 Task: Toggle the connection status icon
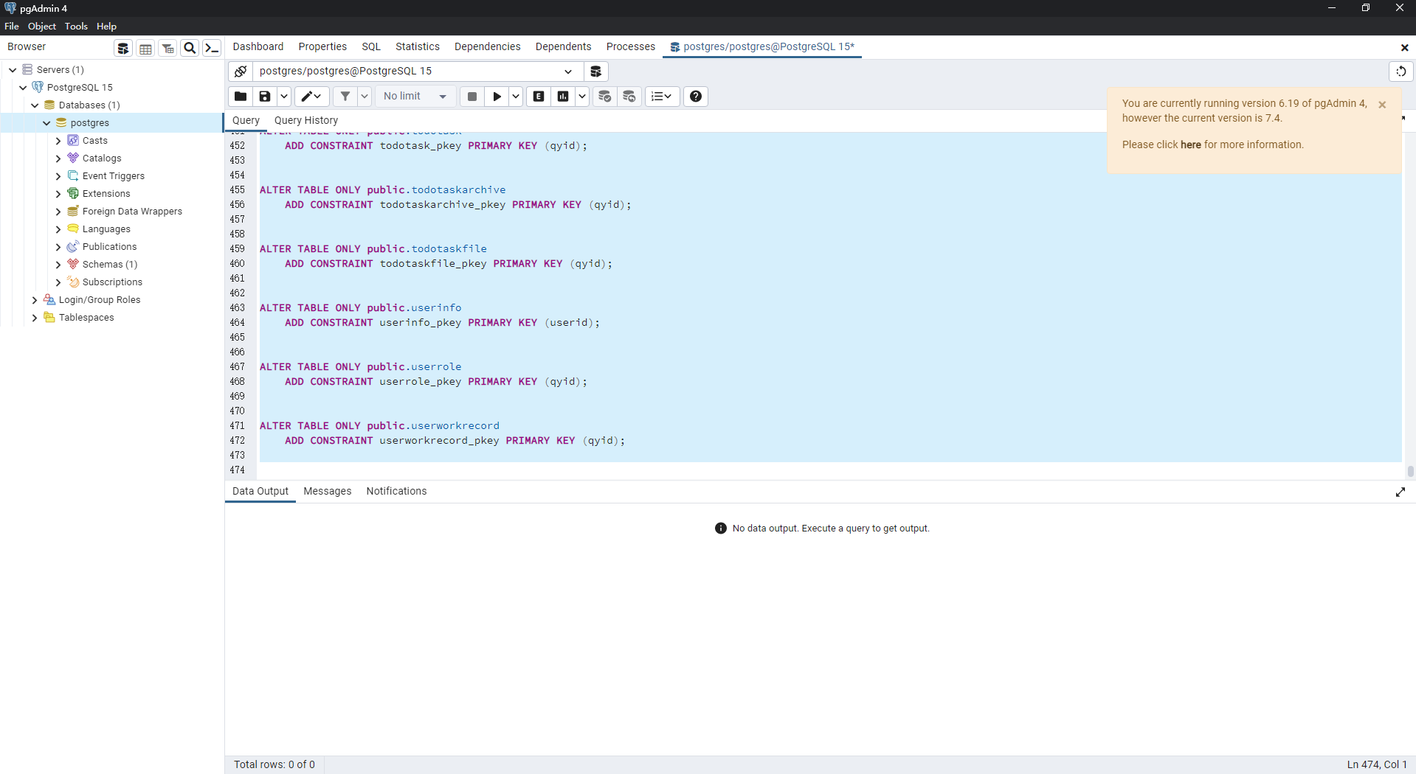(x=241, y=72)
